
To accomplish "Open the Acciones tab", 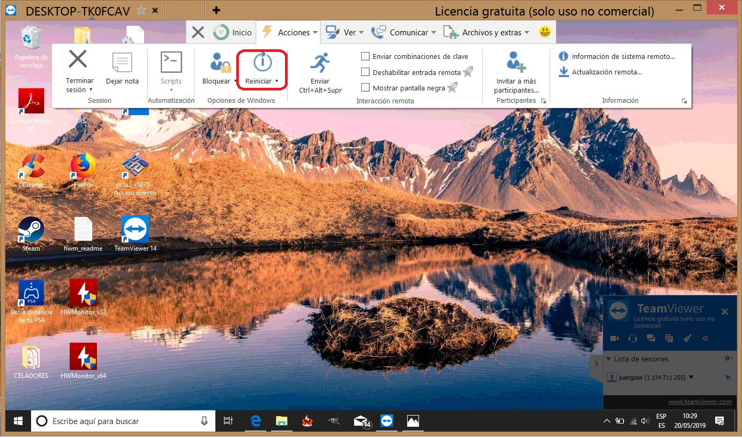I will pos(289,33).
